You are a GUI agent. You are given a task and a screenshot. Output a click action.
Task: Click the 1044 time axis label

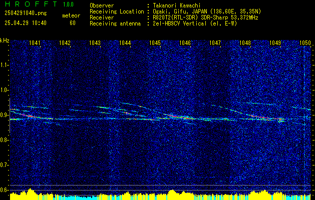tap(125, 42)
